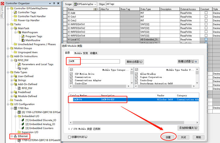220x143 pixels.
Task: Open the Scope dropdown
Action: click(95, 4)
